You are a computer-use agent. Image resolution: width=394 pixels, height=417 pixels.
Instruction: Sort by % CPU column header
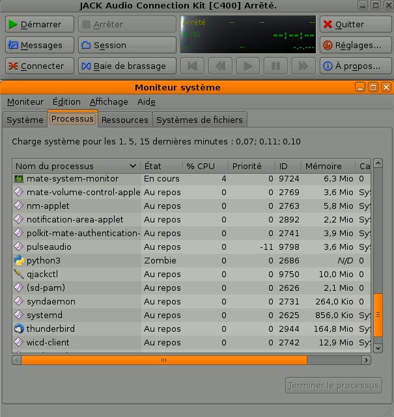click(205, 167)
